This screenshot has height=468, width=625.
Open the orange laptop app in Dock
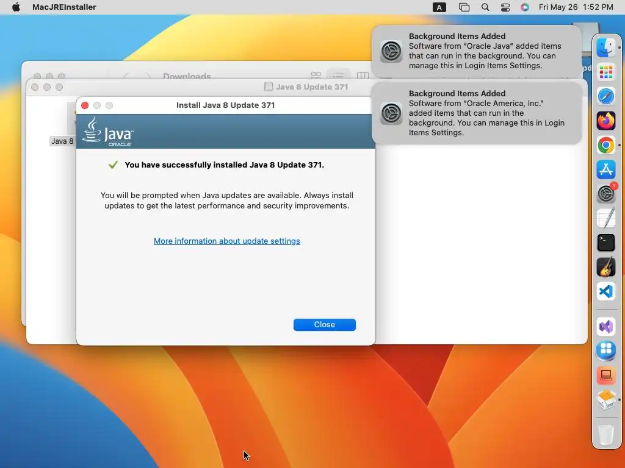pyautogui.click(x=606, y=375)
